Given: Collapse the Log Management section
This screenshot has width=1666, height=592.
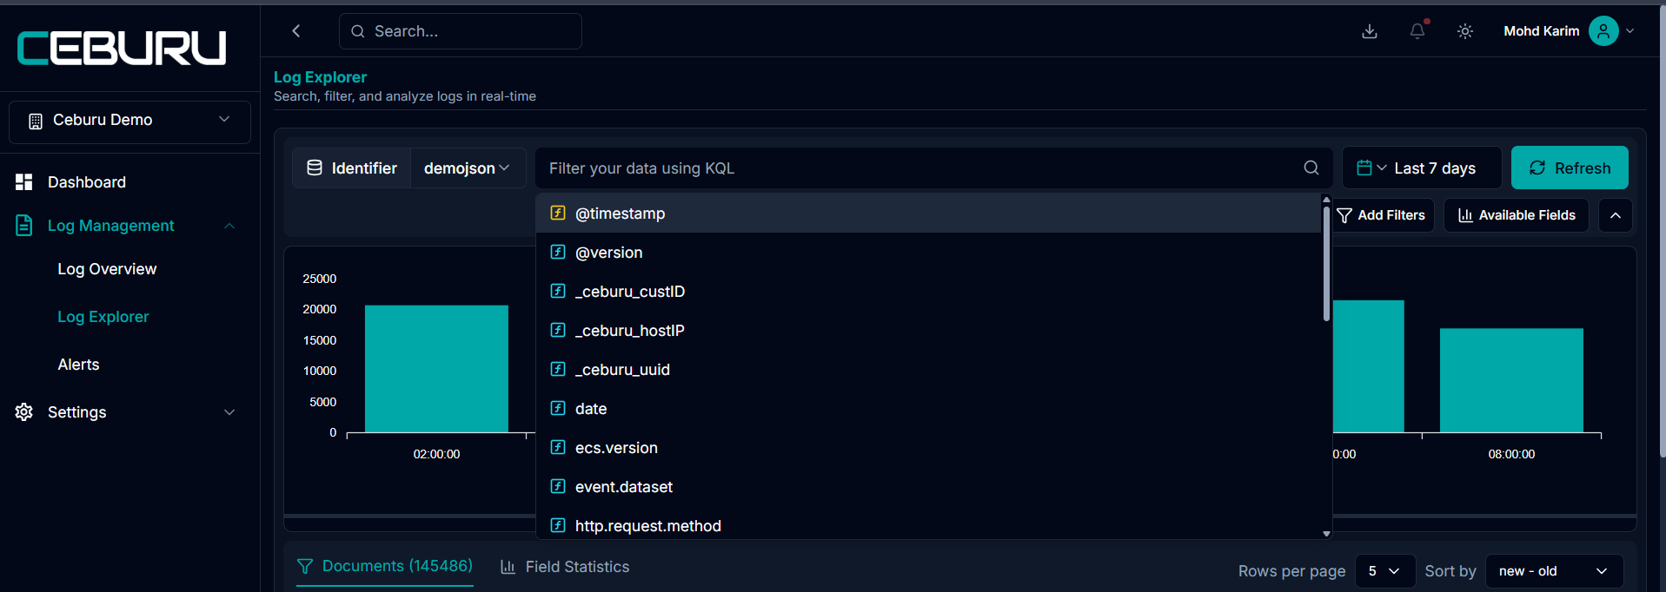Looking at the screenshot, I should 229,226.
